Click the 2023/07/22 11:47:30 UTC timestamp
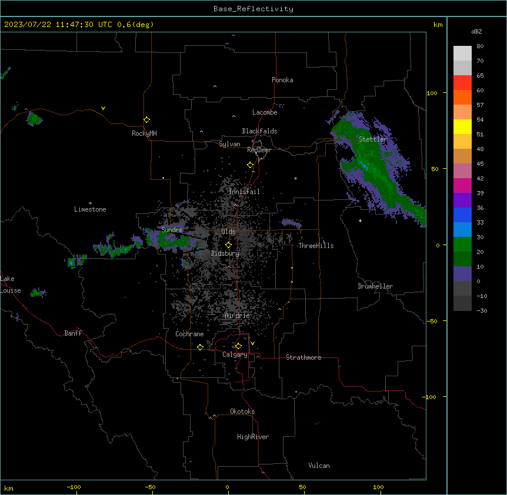 tap(58, 25)
